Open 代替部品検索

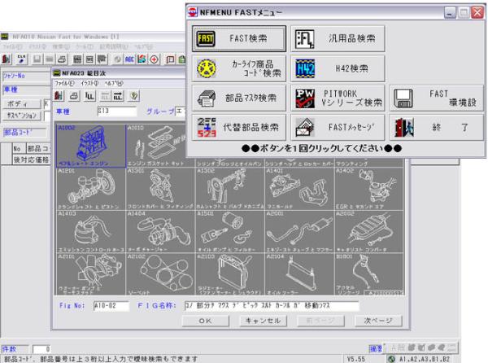click(x=238, y=127)
